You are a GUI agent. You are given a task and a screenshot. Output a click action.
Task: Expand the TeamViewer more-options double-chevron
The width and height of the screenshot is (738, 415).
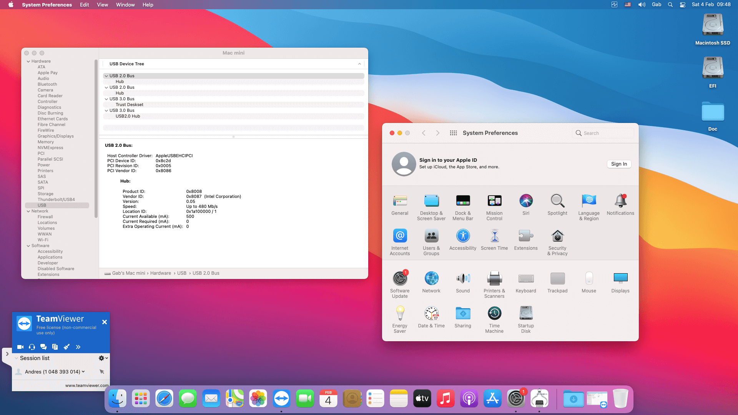click(x=78, y=347)
